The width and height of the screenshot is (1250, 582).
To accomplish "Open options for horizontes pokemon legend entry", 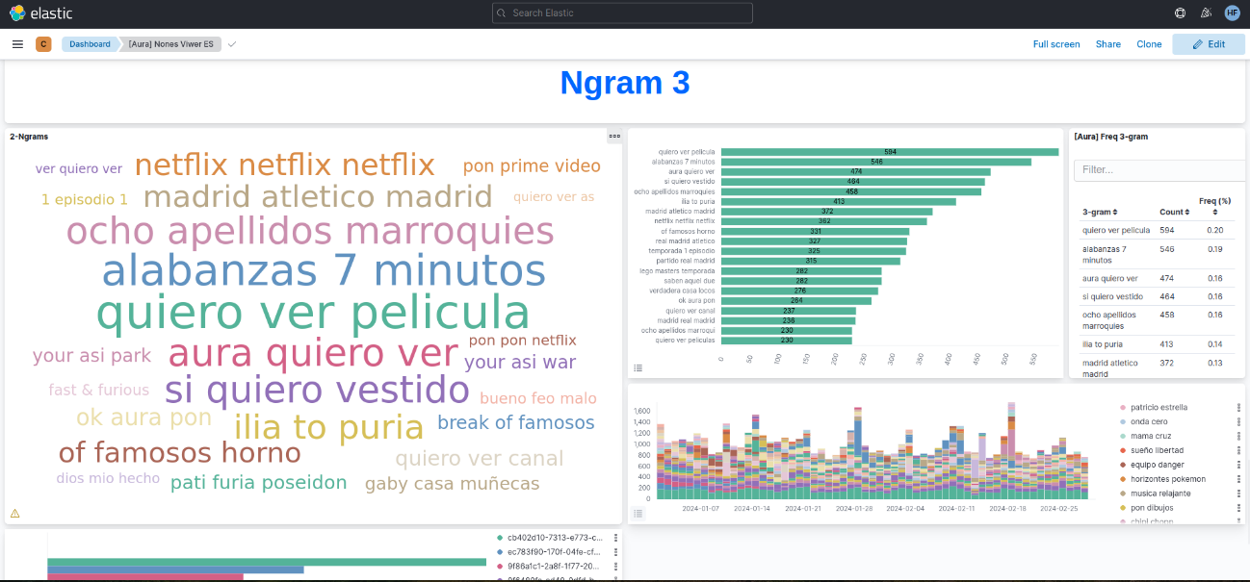I will 1238,479.
